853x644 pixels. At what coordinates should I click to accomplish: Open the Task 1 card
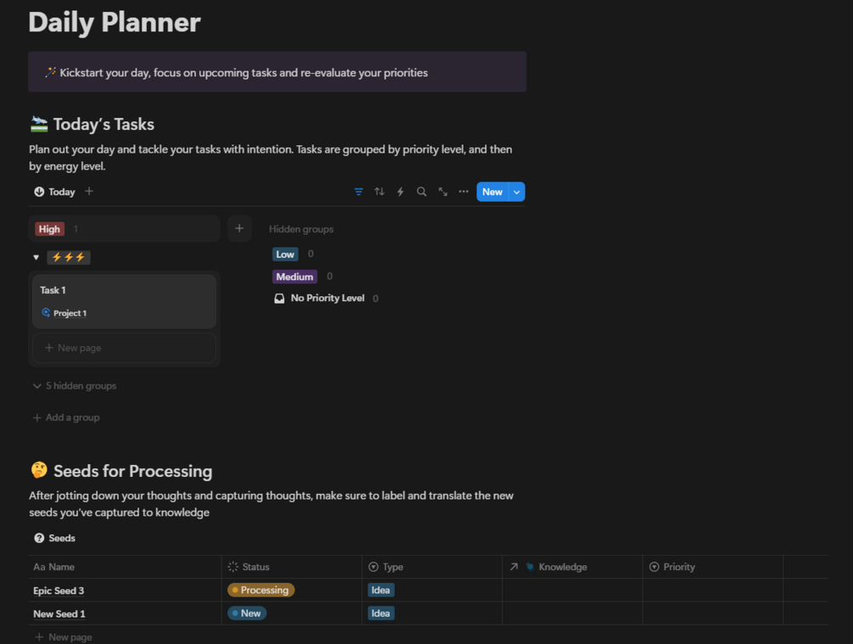coord(124,291)
